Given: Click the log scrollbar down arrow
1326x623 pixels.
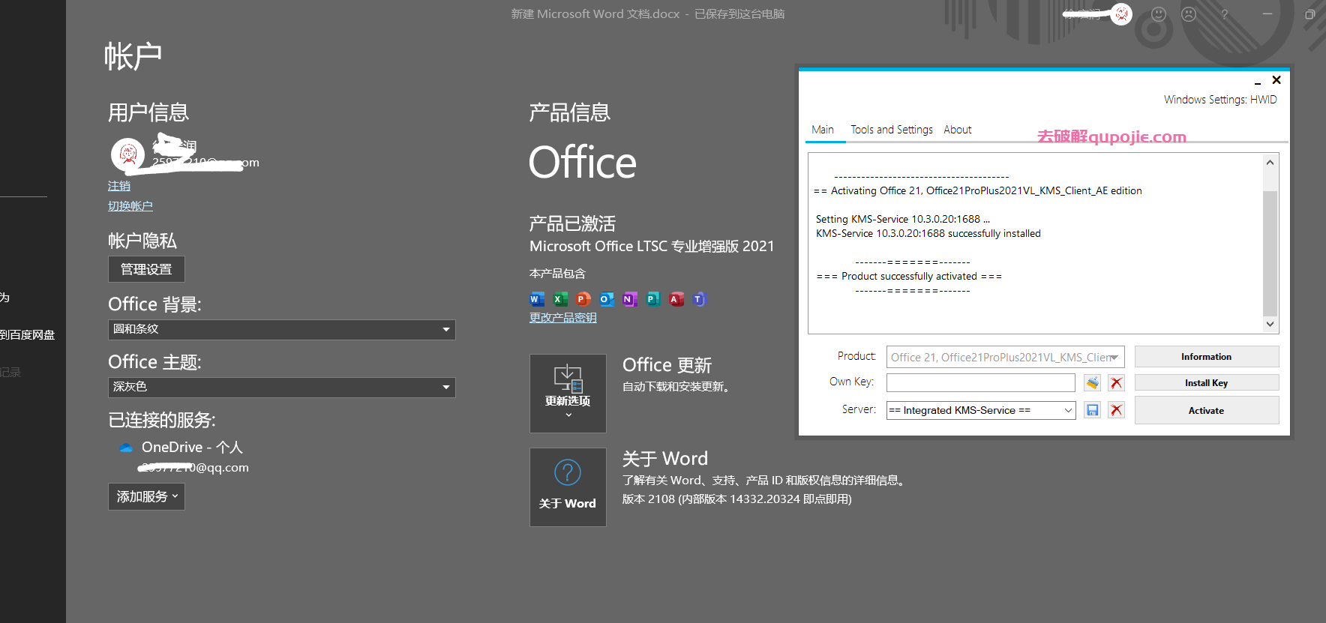Looking at the screenshot, I should click(1270, 324).
